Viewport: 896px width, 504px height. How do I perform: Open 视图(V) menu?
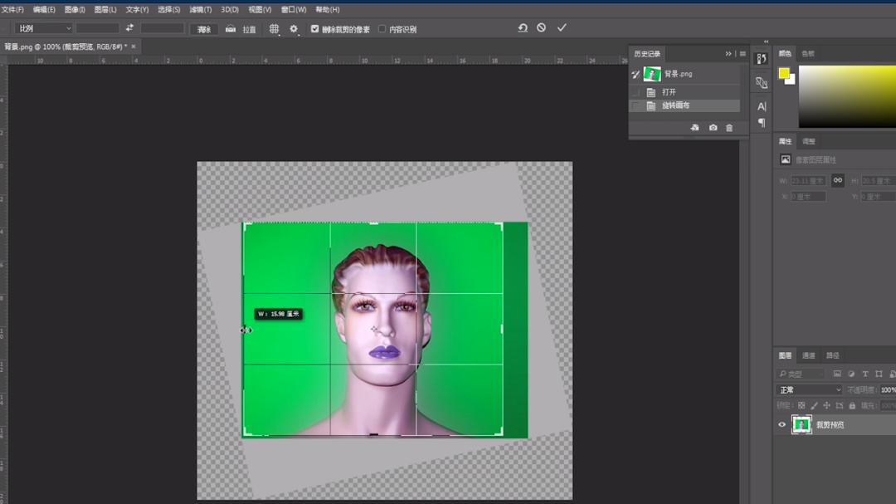tap(260, 10)
